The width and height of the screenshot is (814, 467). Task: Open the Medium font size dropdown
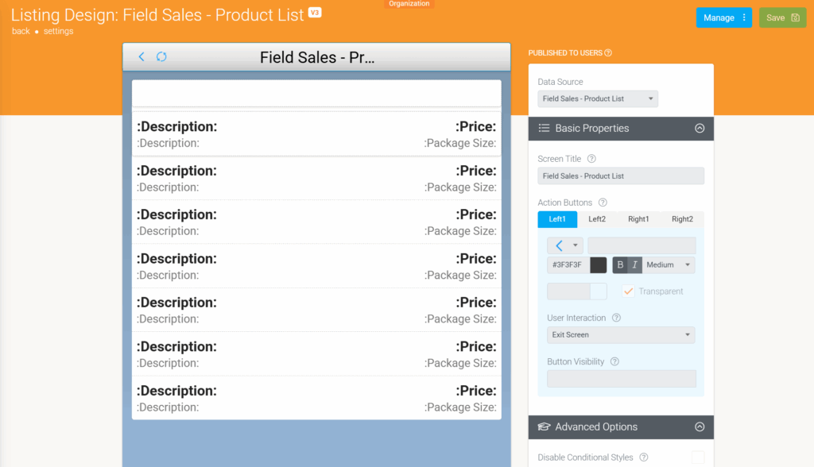[x=668, y=264]
